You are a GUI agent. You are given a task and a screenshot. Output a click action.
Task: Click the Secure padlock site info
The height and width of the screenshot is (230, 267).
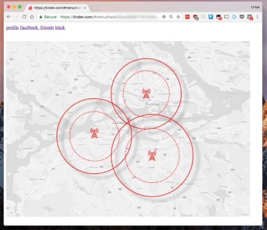point(48,16)
